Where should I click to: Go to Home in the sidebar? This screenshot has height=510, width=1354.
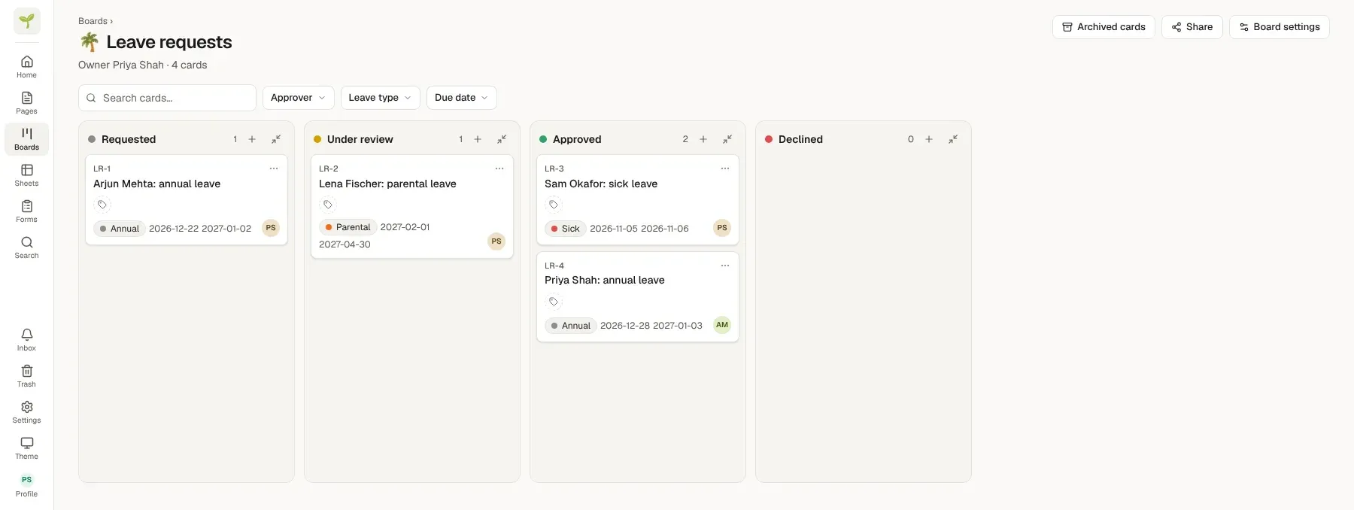pyautogui.click(x=27, y=67)
